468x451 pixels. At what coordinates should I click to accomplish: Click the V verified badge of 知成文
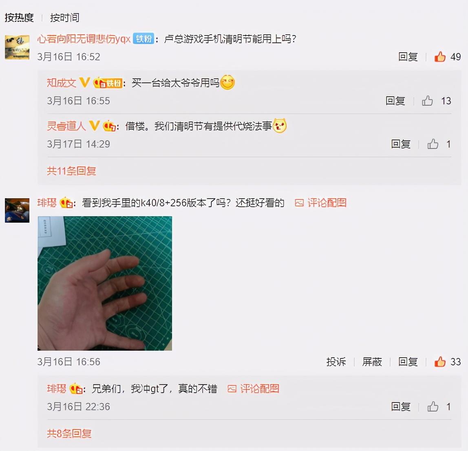click(x=84, y=82)
